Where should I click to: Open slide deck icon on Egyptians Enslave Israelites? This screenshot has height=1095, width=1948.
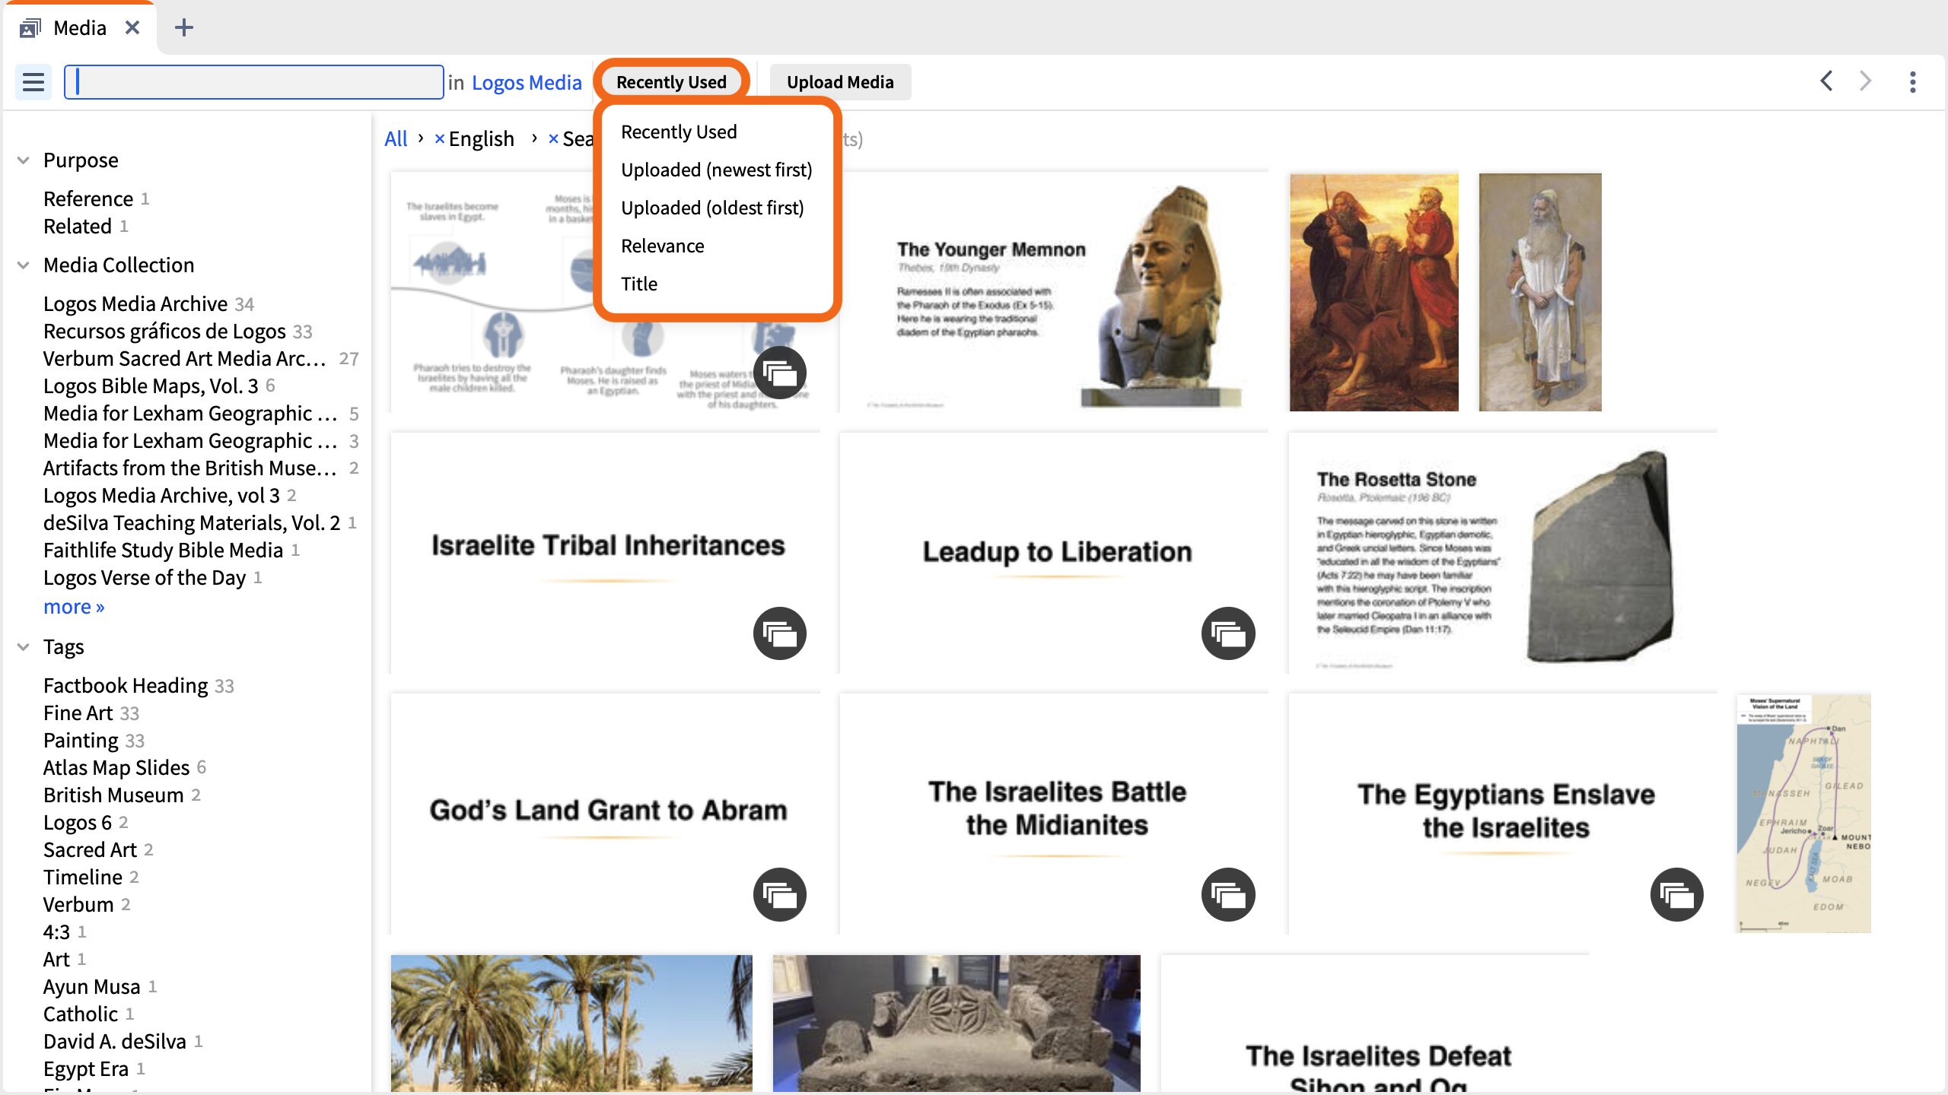[1677, 894]
